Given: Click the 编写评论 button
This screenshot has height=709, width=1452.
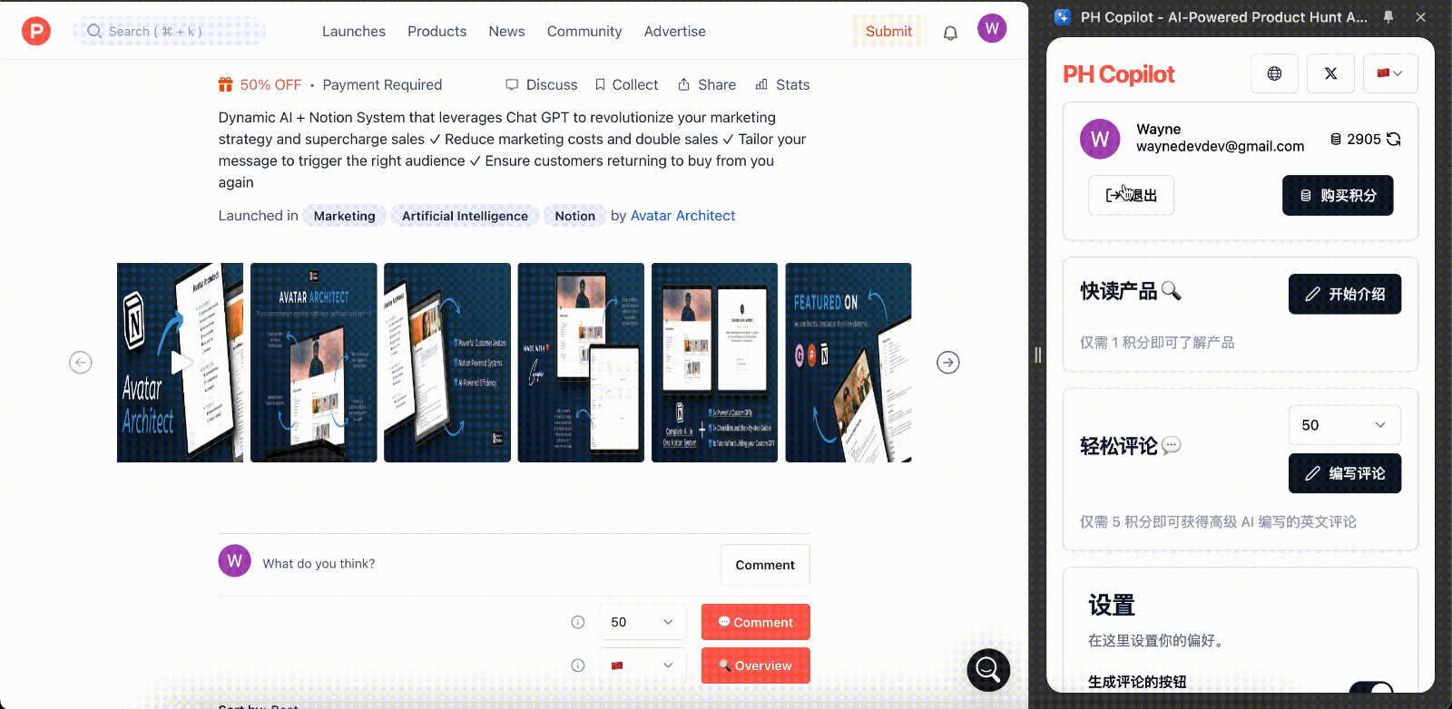Looking at the screenshot, I should [x=1345, y=473].
